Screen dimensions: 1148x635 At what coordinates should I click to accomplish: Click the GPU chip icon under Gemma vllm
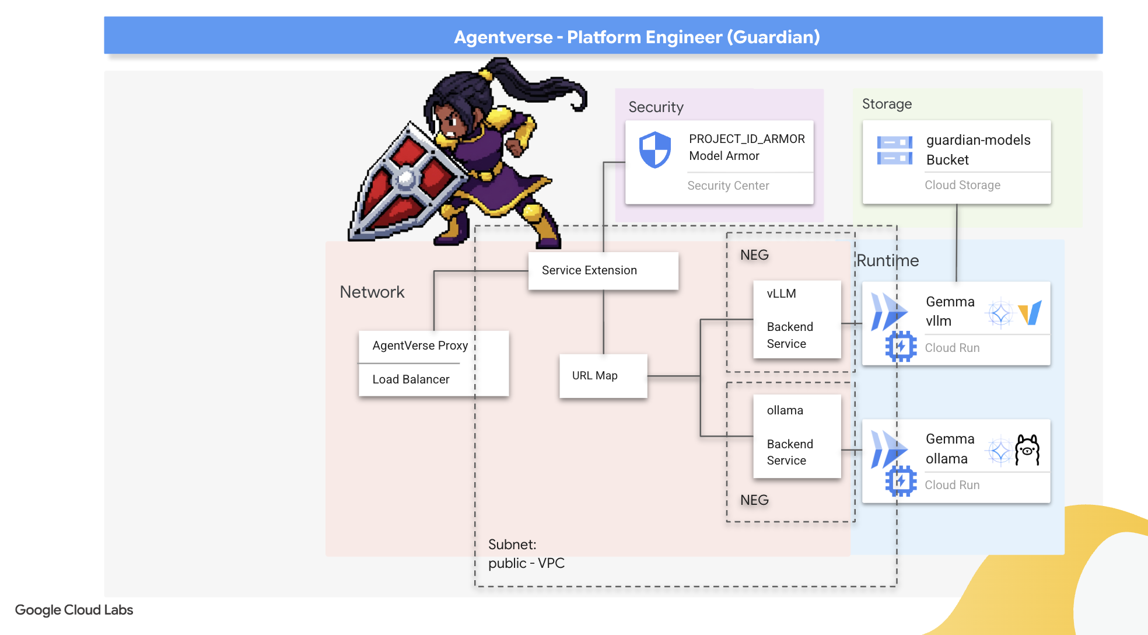coord(901,347)
